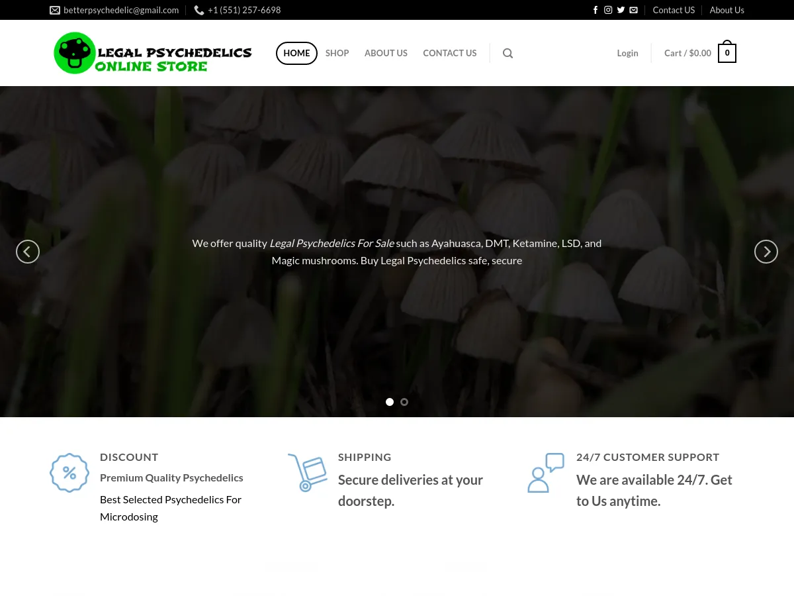Open the SHOP menu item
The height and width of the screenshot is (596, 794).
337,53
